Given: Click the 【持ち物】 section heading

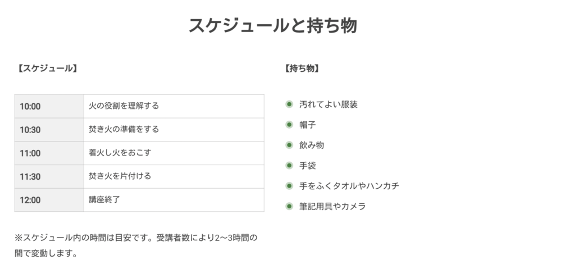Looking at the screenshot, I should (302, 69).
